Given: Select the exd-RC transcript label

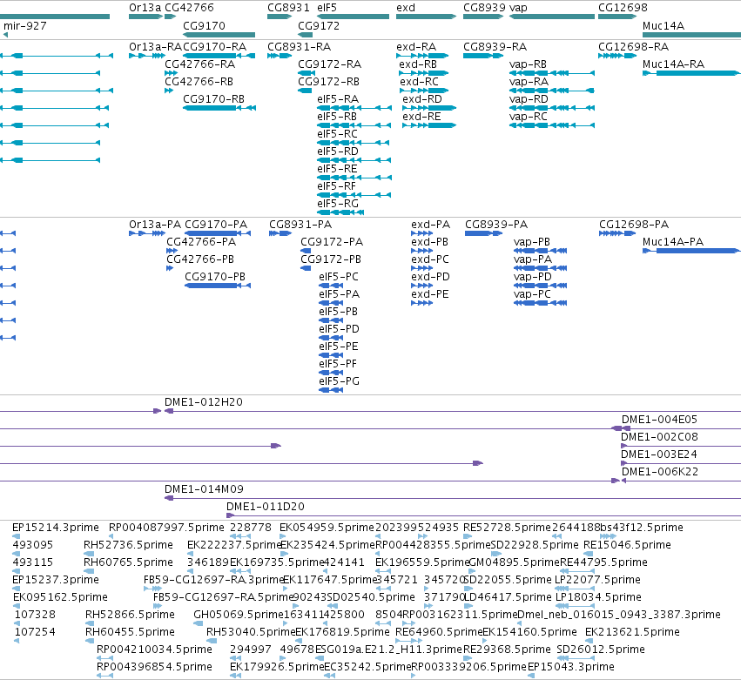Looking at the screenshot, I should click(x=419, y=82).
